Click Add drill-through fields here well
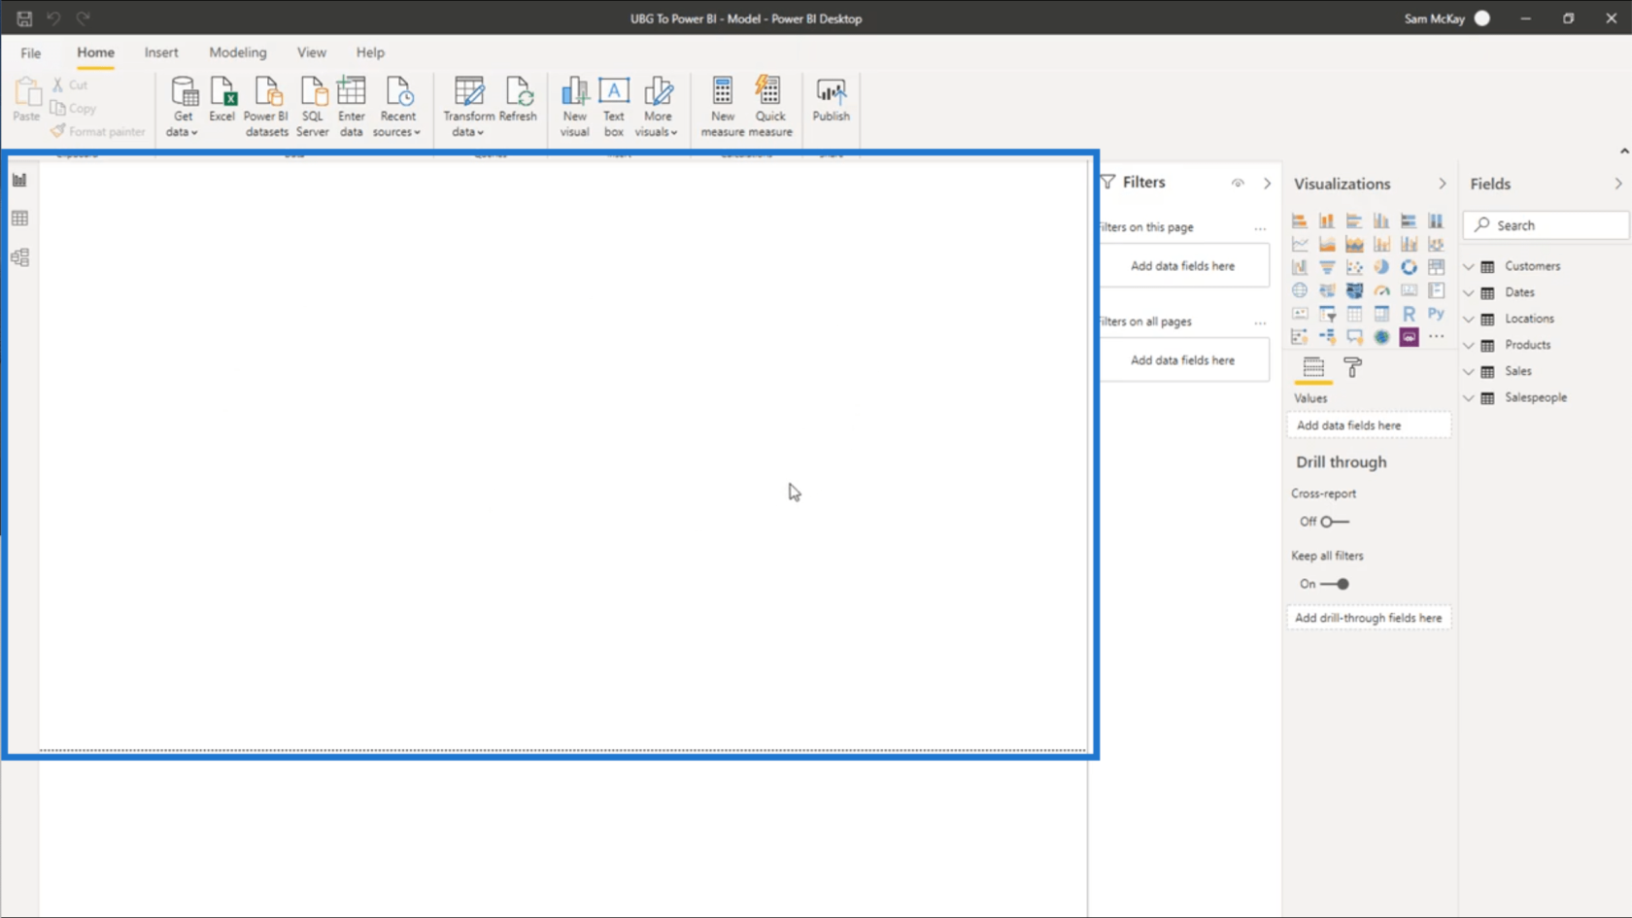 [1369, 618]
